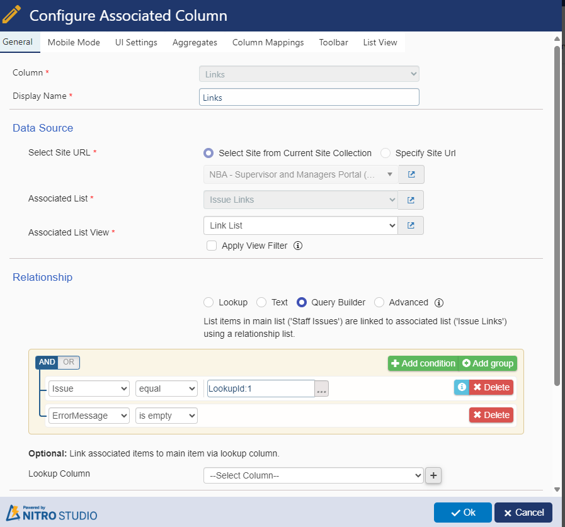Viewport: 565px width, 527px height.
Task: Click plus icon next to Lookup Column
Action: coord(433,476)
